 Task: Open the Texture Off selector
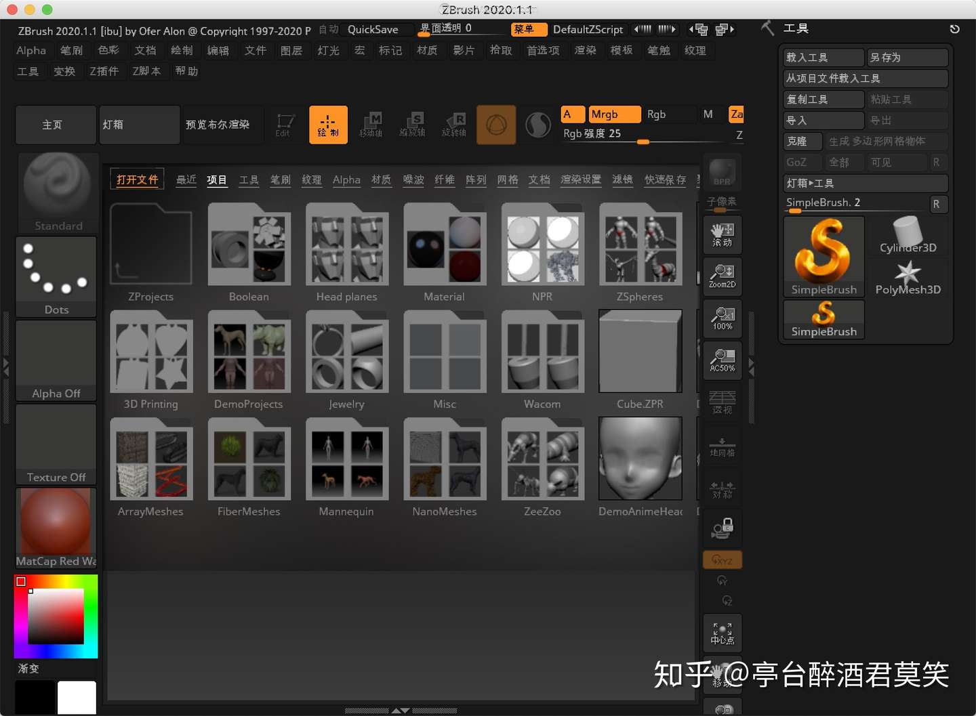tap(56, 444)
